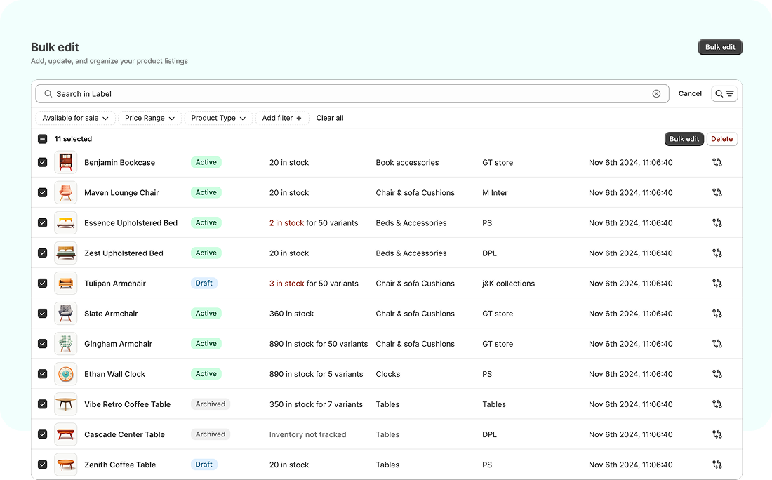772x480 pixels.
Task: Click the sync icon for Zenith Coffee Table
Action: [717, 465]
